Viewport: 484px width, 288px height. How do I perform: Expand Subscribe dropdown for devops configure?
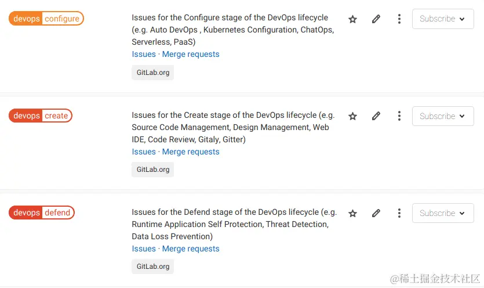point(443,19)
